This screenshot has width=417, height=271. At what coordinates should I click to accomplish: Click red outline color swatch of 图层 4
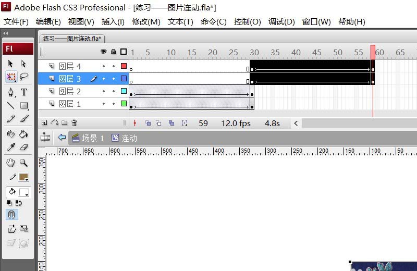[124, 66]
